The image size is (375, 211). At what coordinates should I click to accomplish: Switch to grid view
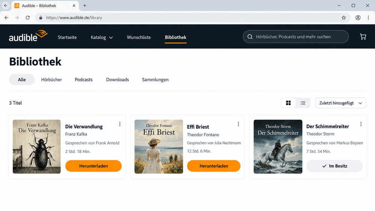288,103
